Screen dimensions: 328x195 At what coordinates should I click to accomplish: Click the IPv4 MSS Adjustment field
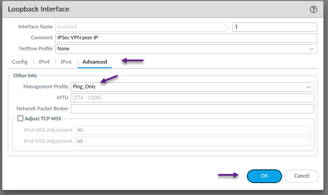193,130
